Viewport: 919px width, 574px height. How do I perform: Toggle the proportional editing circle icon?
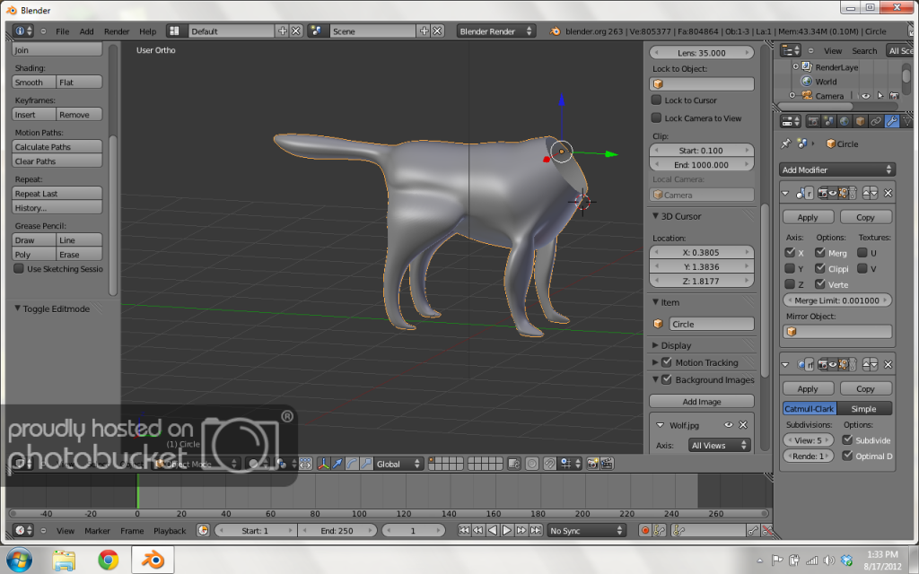(531, 464)
